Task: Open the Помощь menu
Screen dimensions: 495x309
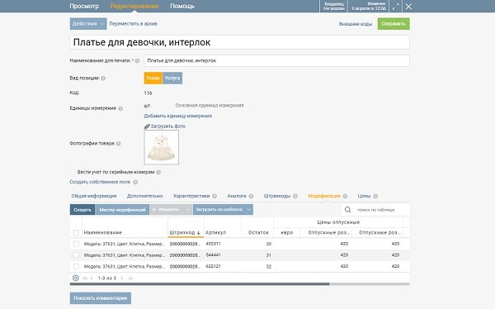Action: pos(182,6)
